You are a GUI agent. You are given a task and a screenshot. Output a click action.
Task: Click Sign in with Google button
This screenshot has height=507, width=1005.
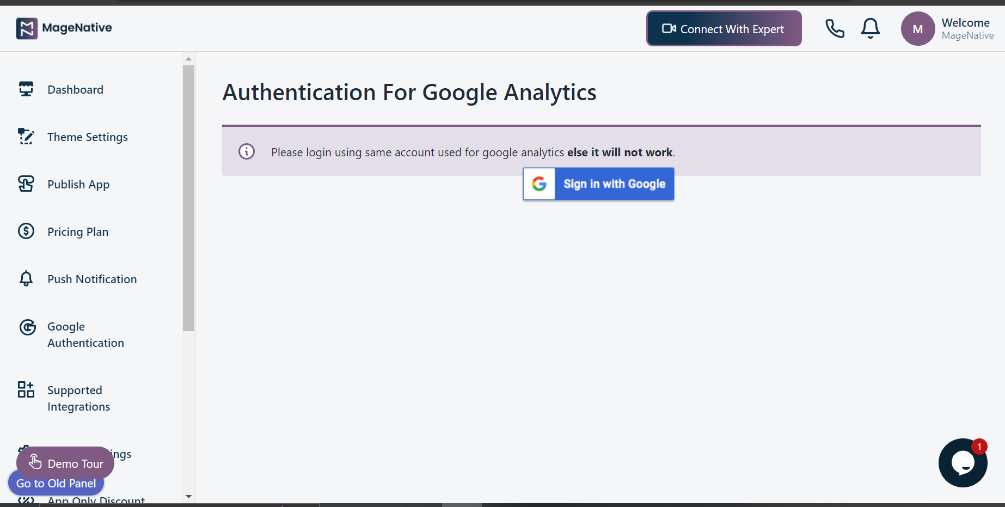click(599, 184)
